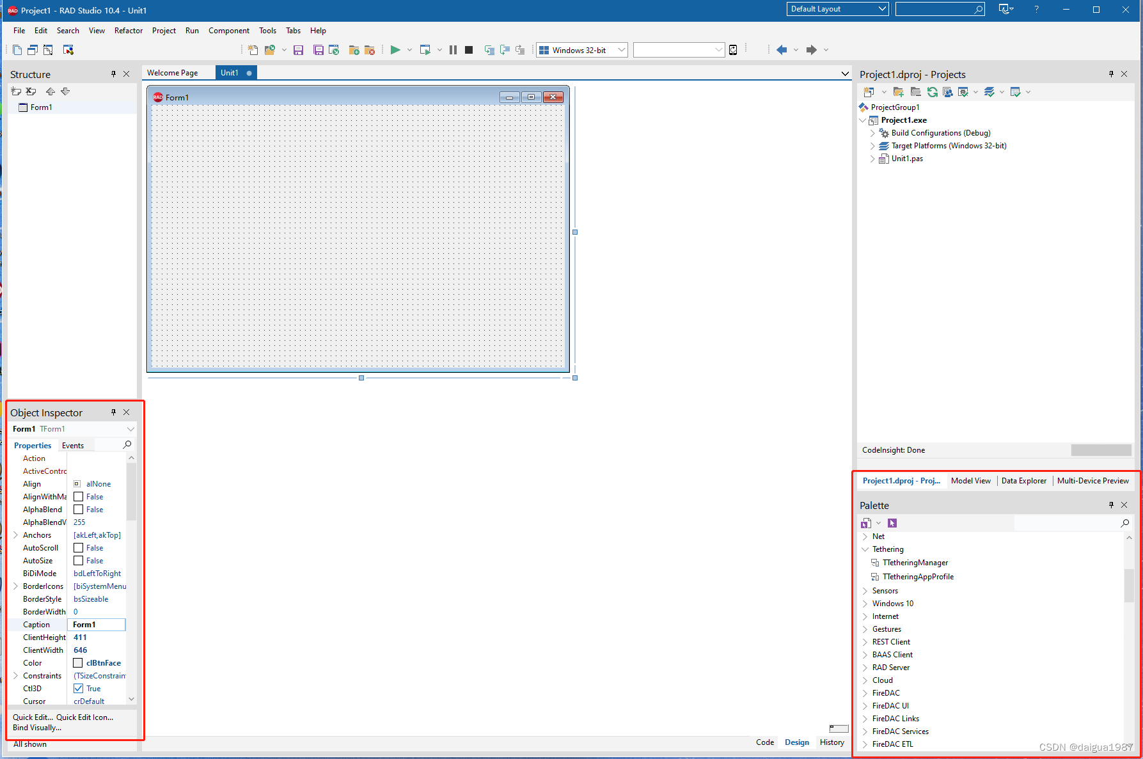Click the Forward navigation arrow
The width and height of the screenshot is (1143, 759).
click(x=811, y=50)
